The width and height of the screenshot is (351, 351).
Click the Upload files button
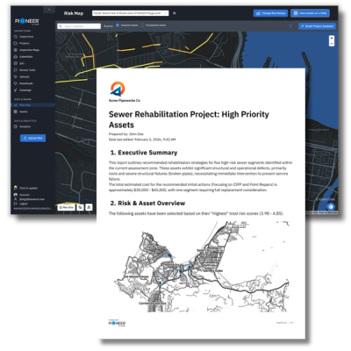point(32,138)
